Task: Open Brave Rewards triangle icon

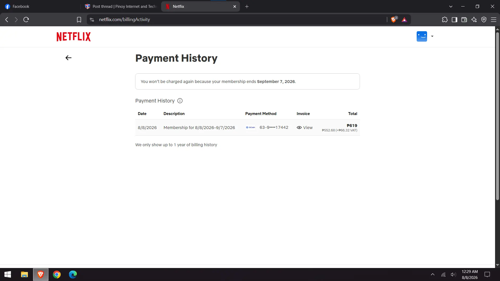Action: pos(404,20)
